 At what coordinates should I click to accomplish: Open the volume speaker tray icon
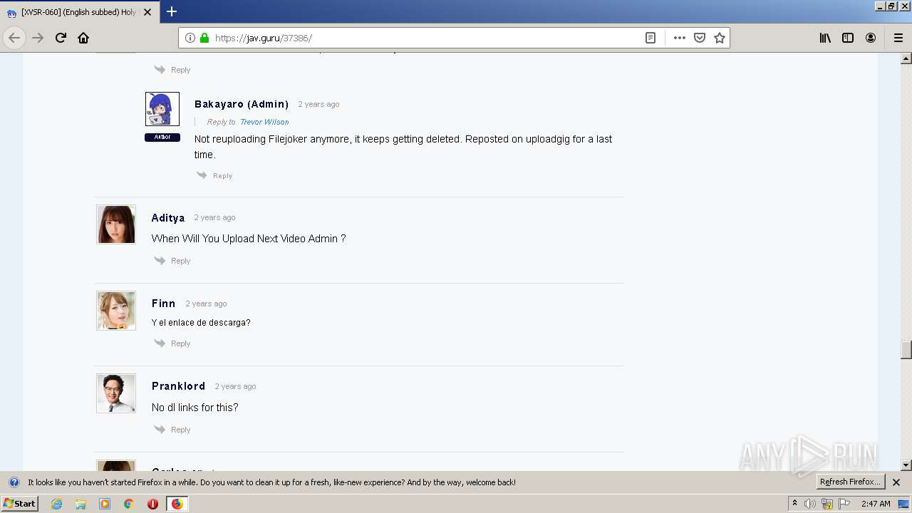pyautogui.click(x=810, y=504)
